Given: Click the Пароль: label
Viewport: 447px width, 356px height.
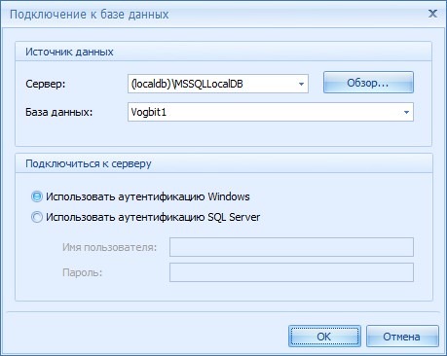Looking at the screenshot, I should [x=83, y=272].
